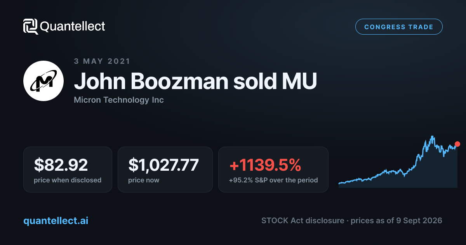Click the Micron Technology Inc subtitle

coord(119,100)
